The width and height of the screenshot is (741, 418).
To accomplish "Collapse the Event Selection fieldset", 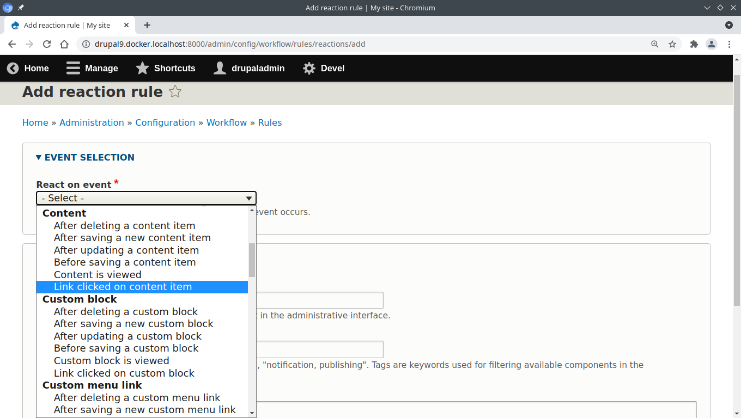I will tap(85, 157).
